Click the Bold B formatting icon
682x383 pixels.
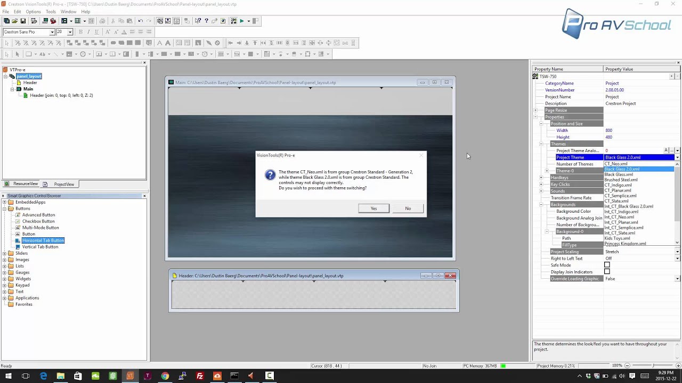pyautogui.click(x=81, y=32)
